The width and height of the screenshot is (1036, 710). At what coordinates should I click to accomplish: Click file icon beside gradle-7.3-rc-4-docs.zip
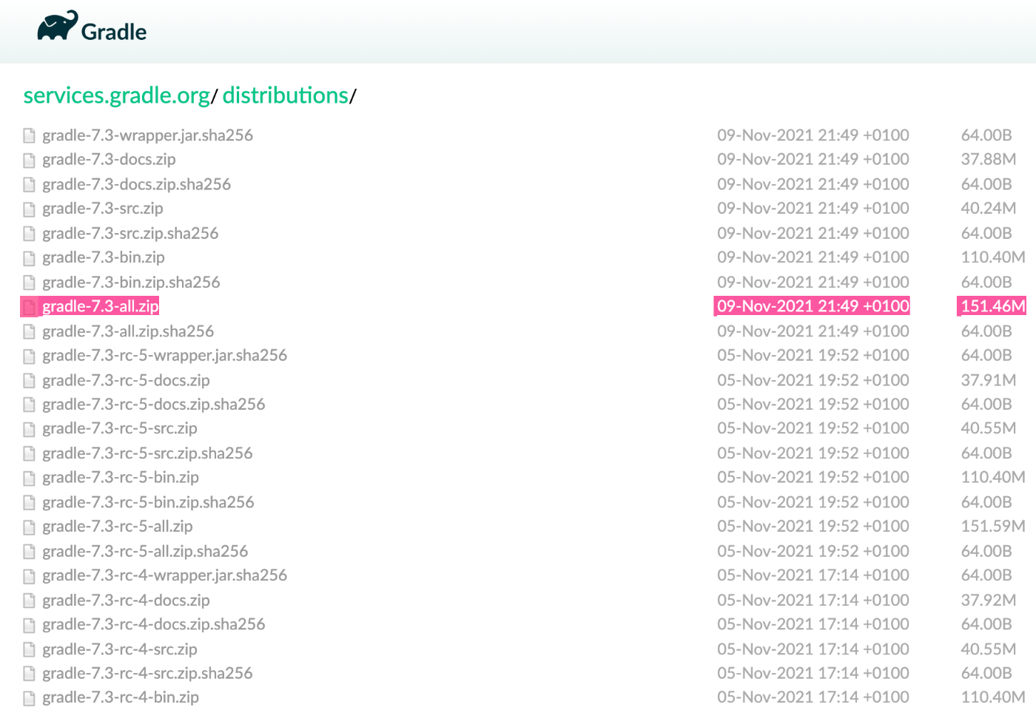(29, 601)
